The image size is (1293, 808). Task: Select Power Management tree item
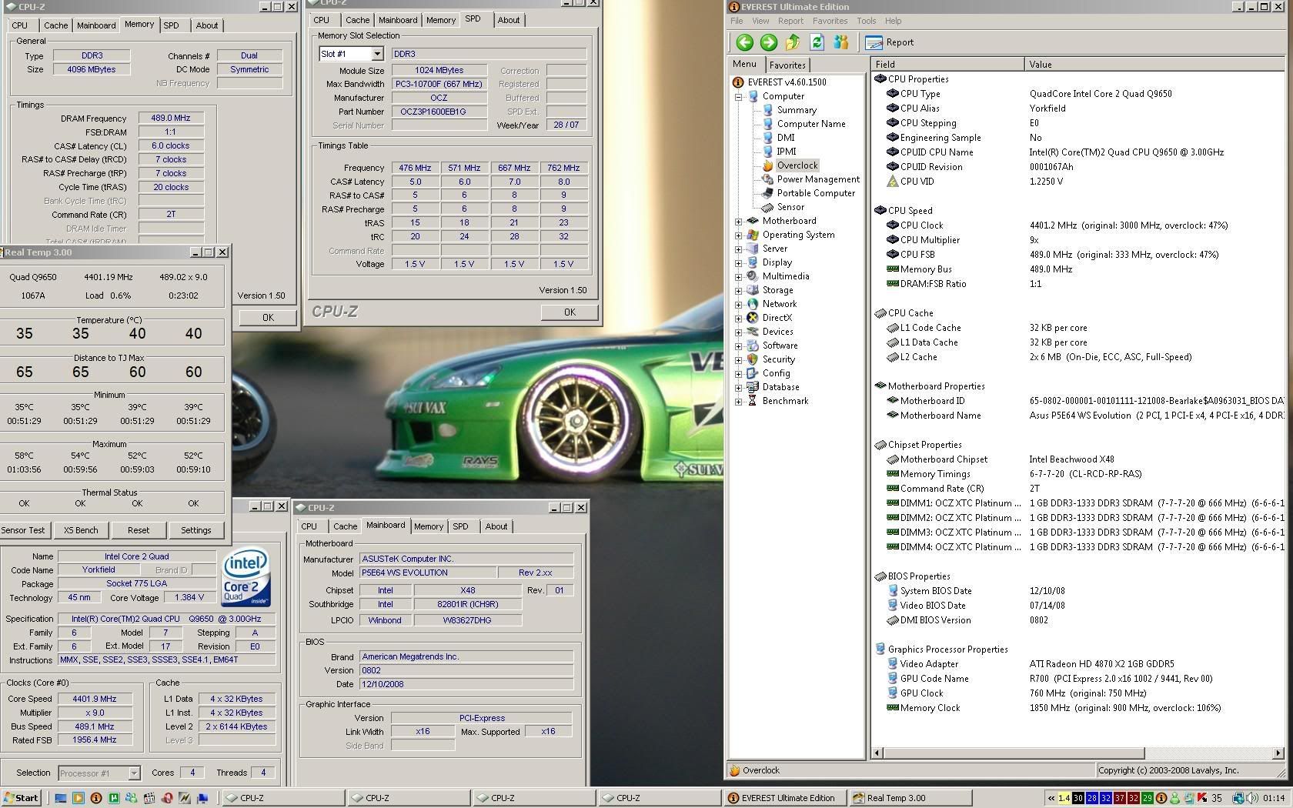[x=817, y=179]
